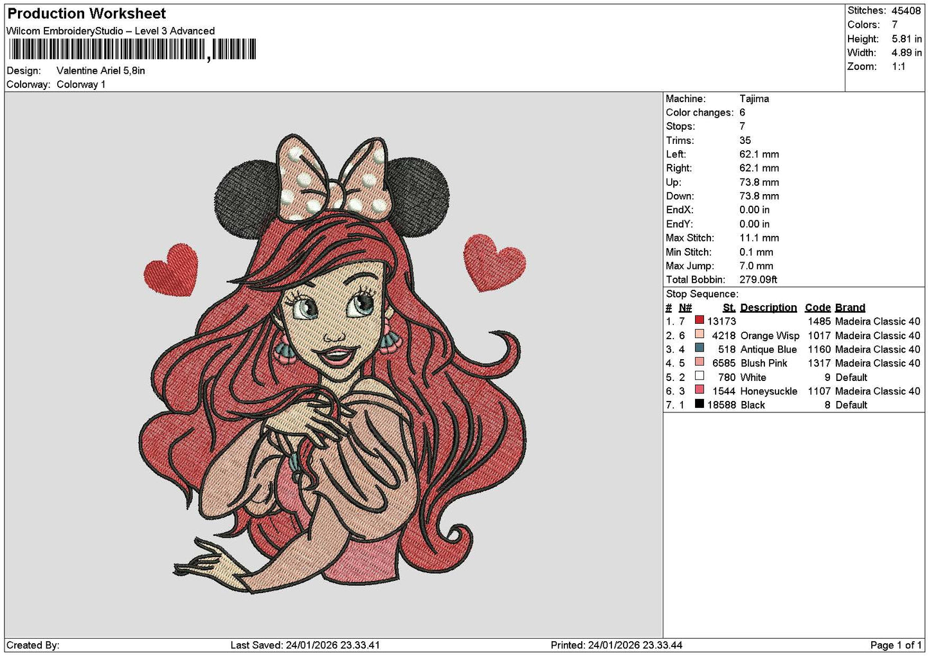The height and width of the screenshot is (656, 929).
Task: Click the Code column header
Action: pyautogui.click(x=818, y=308)
